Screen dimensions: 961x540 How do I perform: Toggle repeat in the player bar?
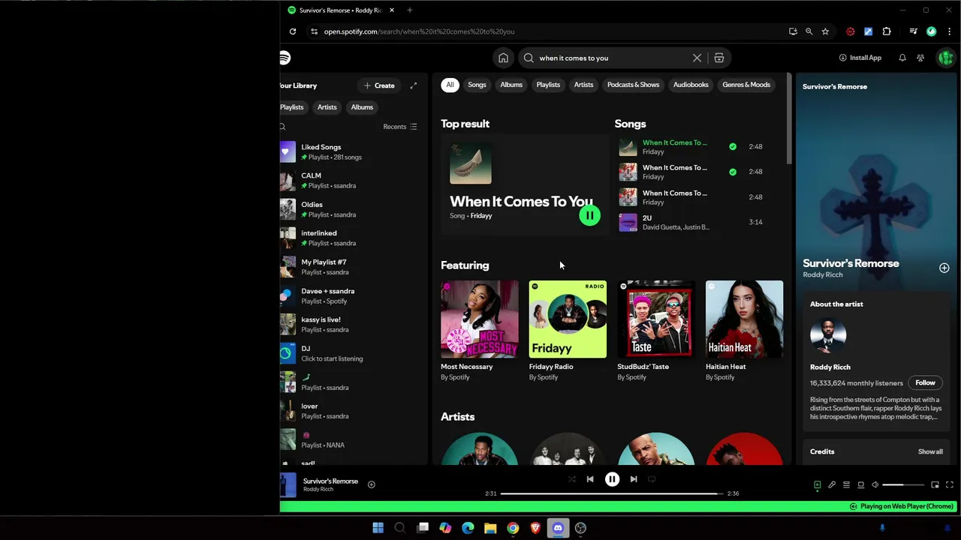[652, 479]
